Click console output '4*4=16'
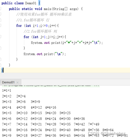Screen dimensions: 130x138 [51, 107]
